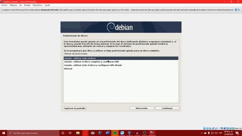Open Cortana from the taskbar
The width and height of the screenshot is (242, 136).
coord(63,133)
